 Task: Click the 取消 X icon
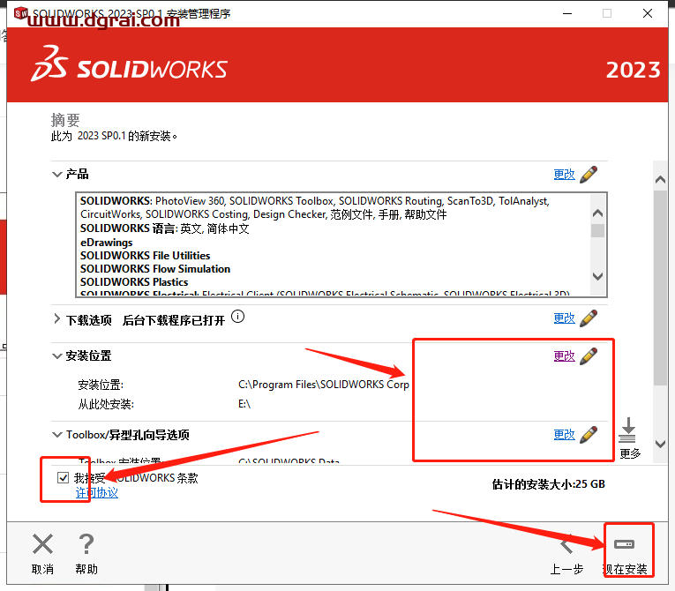click(42, 544)
